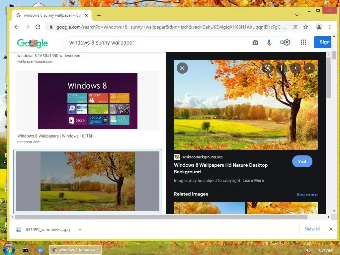The height and width of the screenshot is (255, 340).
Task: Click the pinterest.com source text
Action: [29, 142]
